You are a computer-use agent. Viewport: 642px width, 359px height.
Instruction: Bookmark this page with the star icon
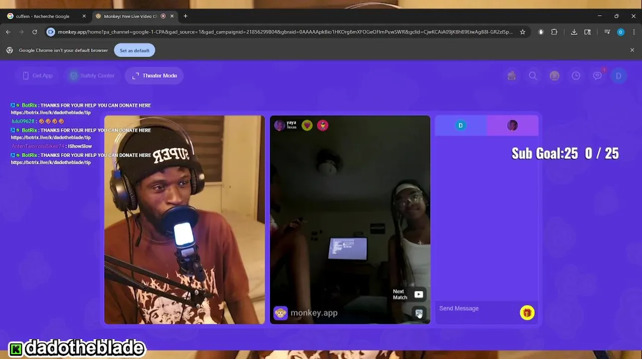coord(522,32)
